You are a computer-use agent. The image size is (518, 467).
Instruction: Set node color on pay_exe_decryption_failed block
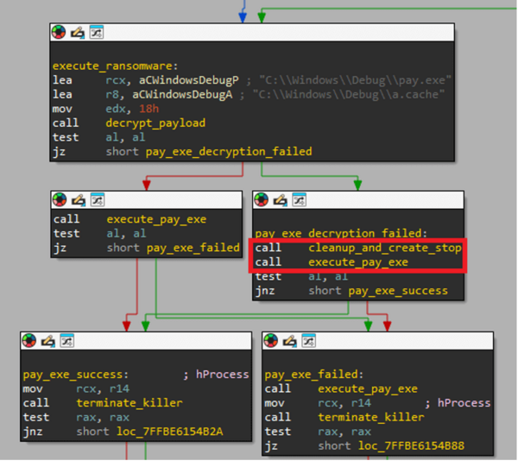[262, 200]
